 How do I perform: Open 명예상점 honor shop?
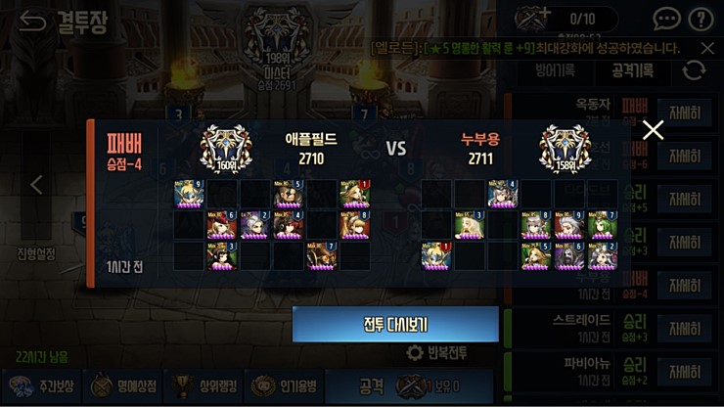(123, 386)
